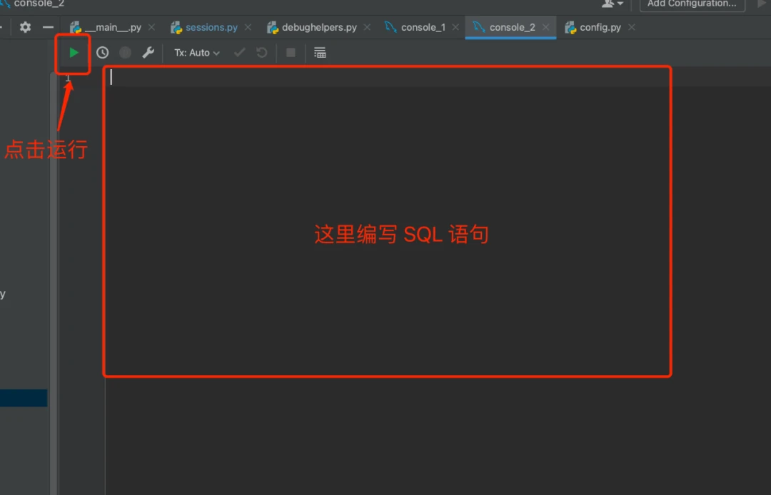Screen dimensions: 771x495
Task: Switch to the console_1 tab
Action: pos(423,27)
